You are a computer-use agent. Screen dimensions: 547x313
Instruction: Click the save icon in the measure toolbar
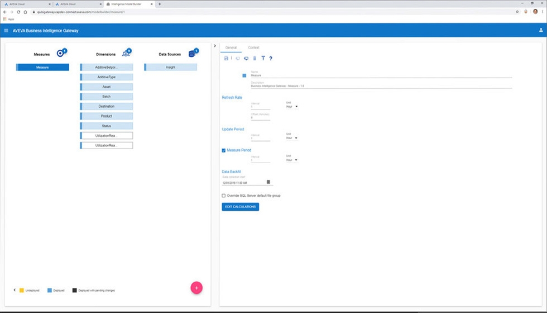point(226,58)
